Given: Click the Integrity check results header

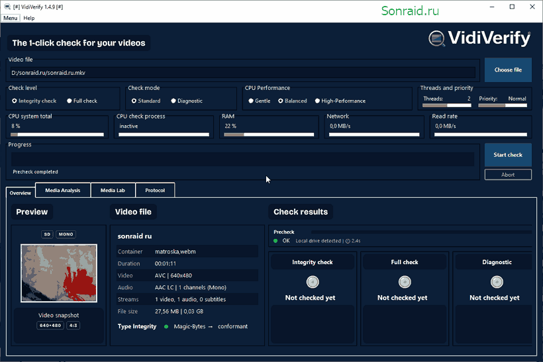Looking at the screenshot, I should pyautogui.click(x=313, y=262).
